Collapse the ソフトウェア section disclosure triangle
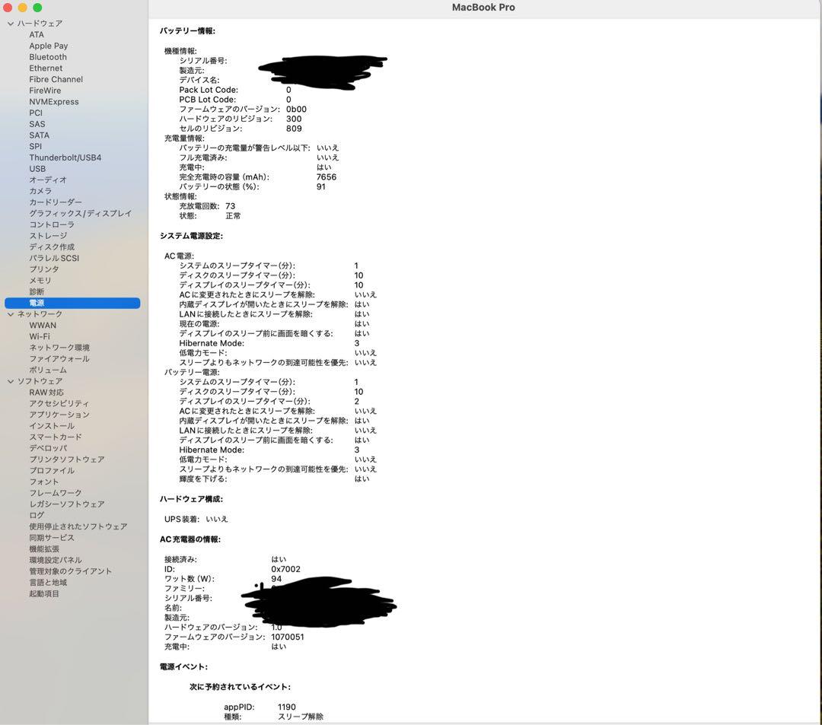This screenshot has height=725, width=822. coord(11,381)
